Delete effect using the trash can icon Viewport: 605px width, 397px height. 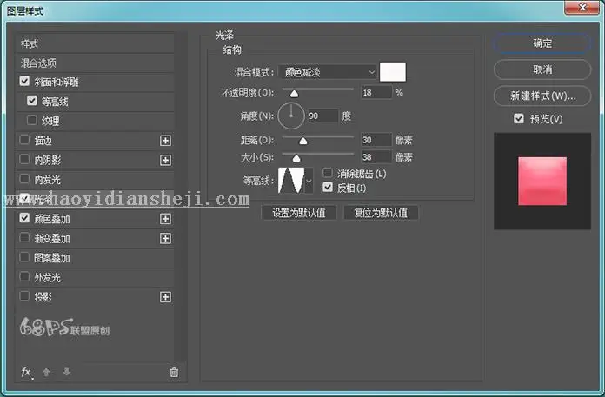click(174, 372)
